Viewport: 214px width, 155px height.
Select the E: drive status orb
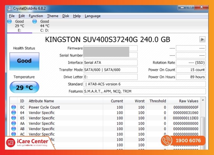pos(10,22)
